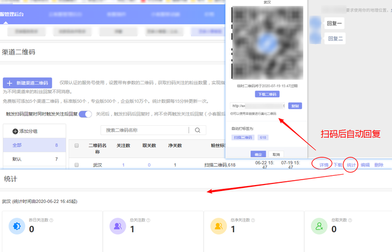The width and height of the screenshot is (392, 252).
Task: Open the 取关数 value 0 in 武汉 row
Action: [x=149, y=165]
